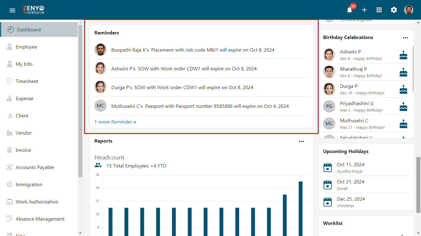This screenshot has width=421, height=236.
Task: Click Boopathi Raja K's Placement reminder text
Action: pos(193,50)
